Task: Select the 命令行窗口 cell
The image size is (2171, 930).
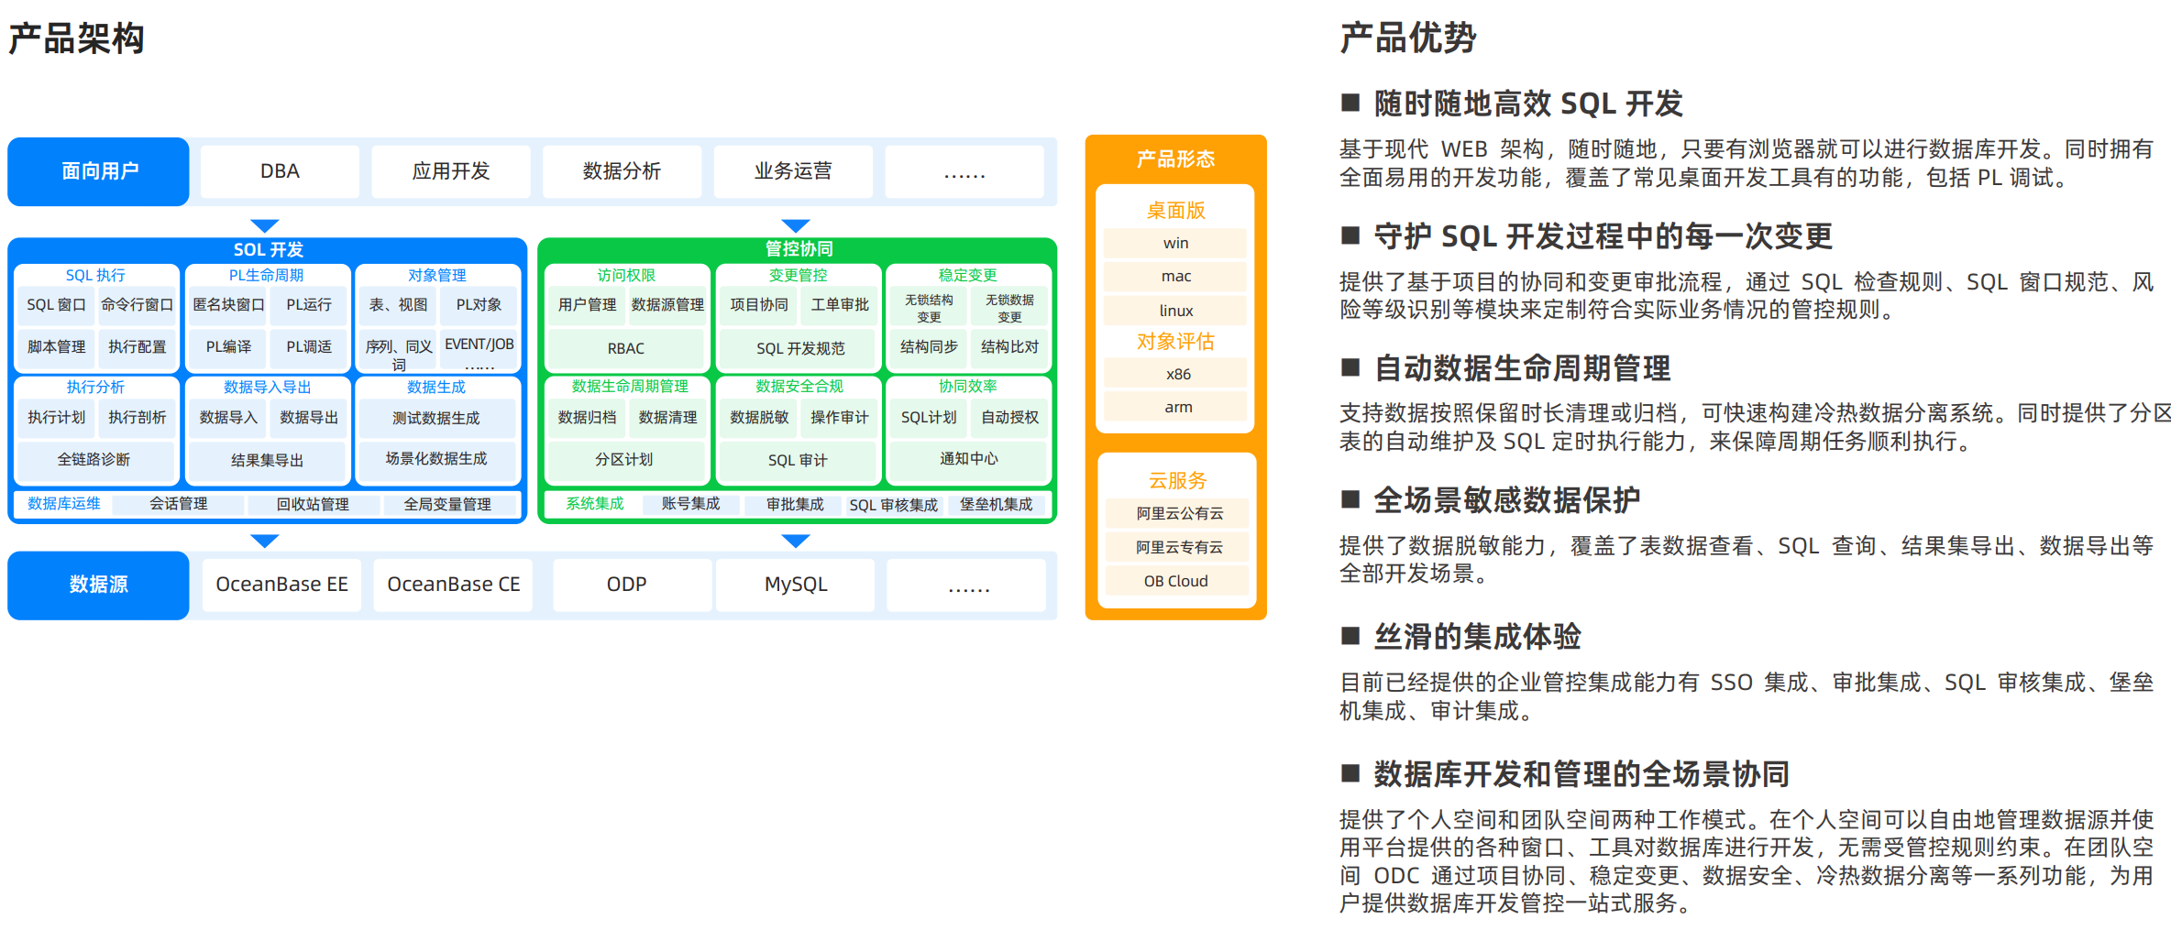Action: (137, 305)
